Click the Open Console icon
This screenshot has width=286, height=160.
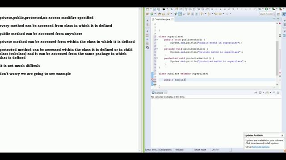(267, 93)
